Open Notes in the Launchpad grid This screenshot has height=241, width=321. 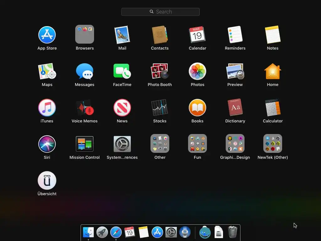[273, 35]
